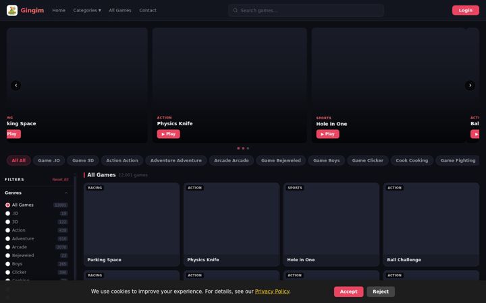Accept the cookie consent
Image resolution: width=486 pixels, height=303 pixels.
(348, 292)
